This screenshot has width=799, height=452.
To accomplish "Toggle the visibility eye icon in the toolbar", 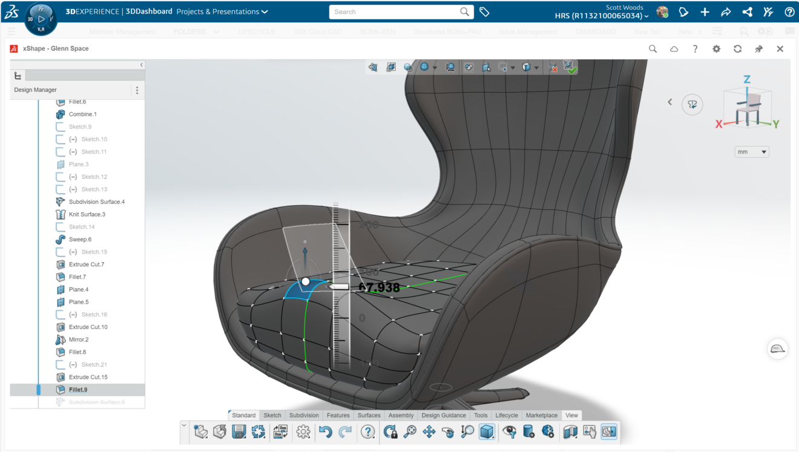I will click(508, 431).
